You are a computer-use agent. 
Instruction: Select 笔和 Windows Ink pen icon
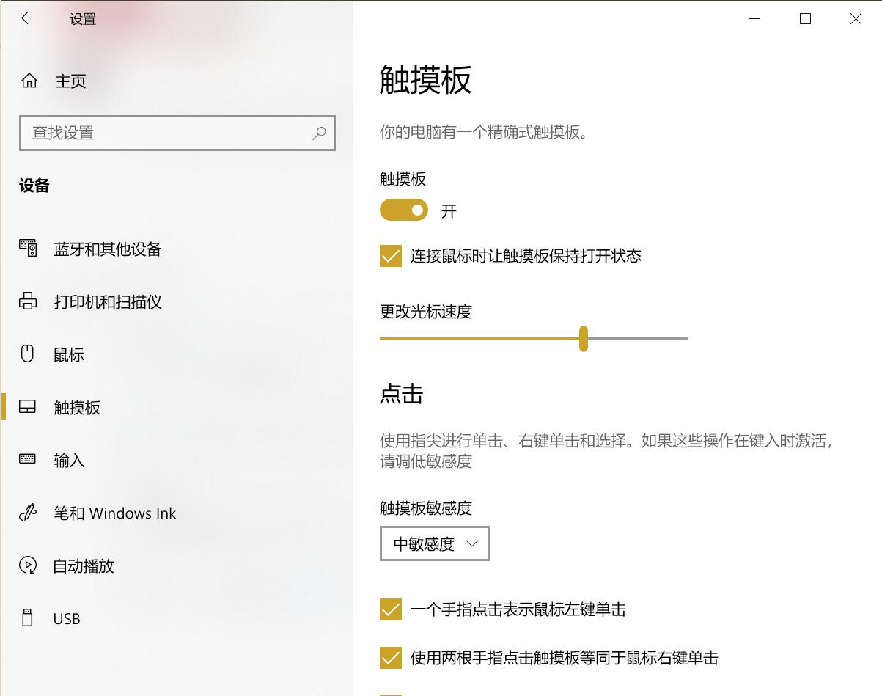pyautogui.click(x=28, y=513)
